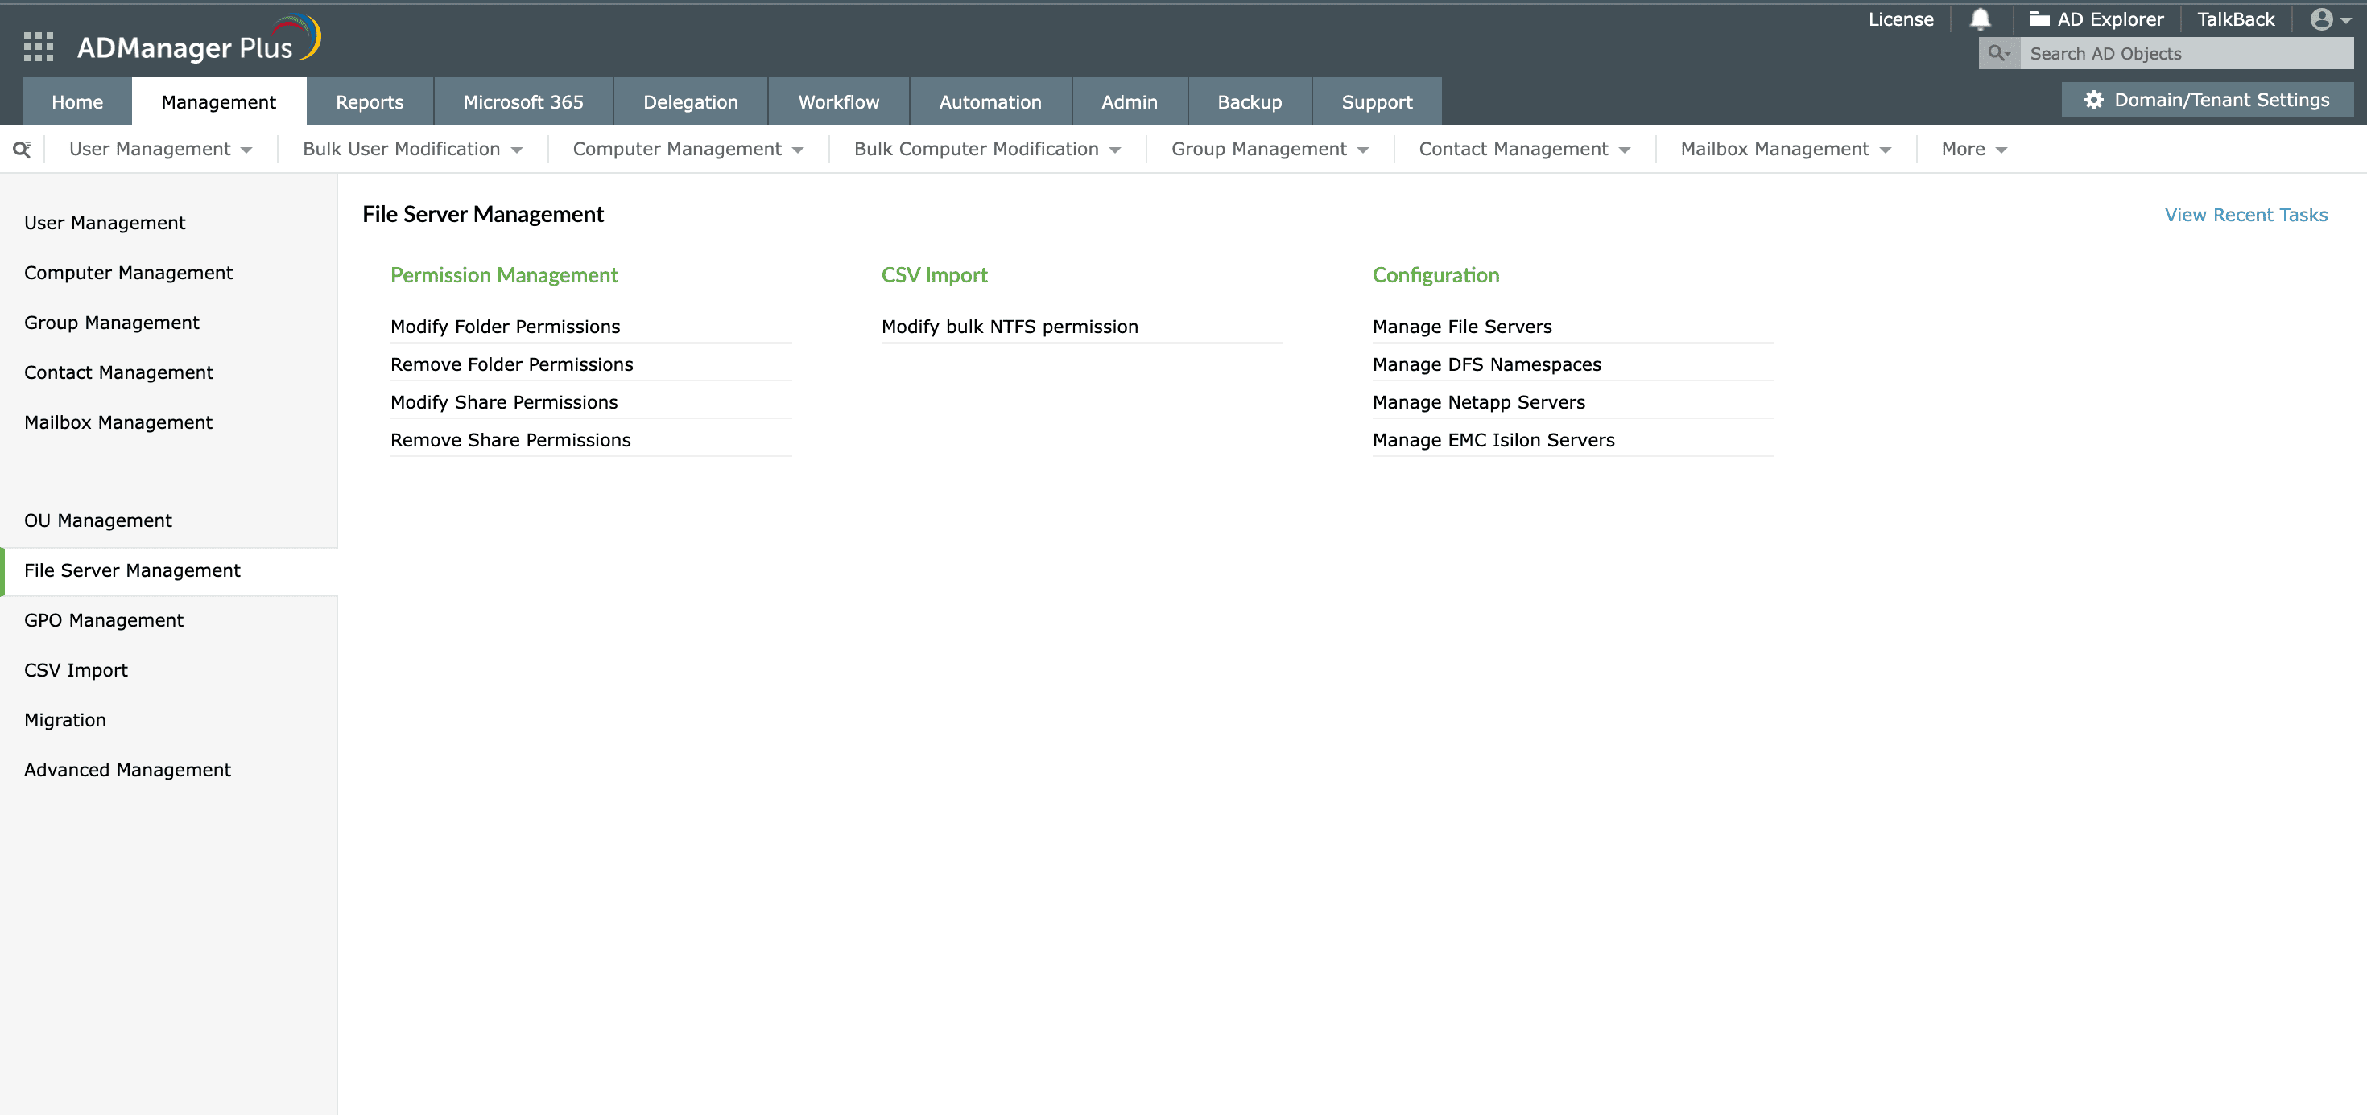Viewport: 2367px width, 1115px height.
Task: Click the Search AD Objects field
Action: coord(2185,53)
